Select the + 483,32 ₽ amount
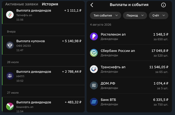The width and height of the screenshot is (175, 115). point(73,102)
